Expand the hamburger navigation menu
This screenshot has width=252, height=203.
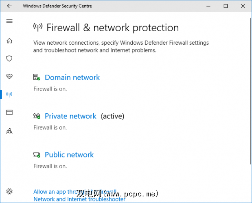coord(9,21)
